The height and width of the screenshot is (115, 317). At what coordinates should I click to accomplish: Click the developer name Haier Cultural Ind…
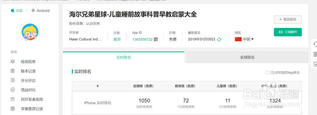85,39
